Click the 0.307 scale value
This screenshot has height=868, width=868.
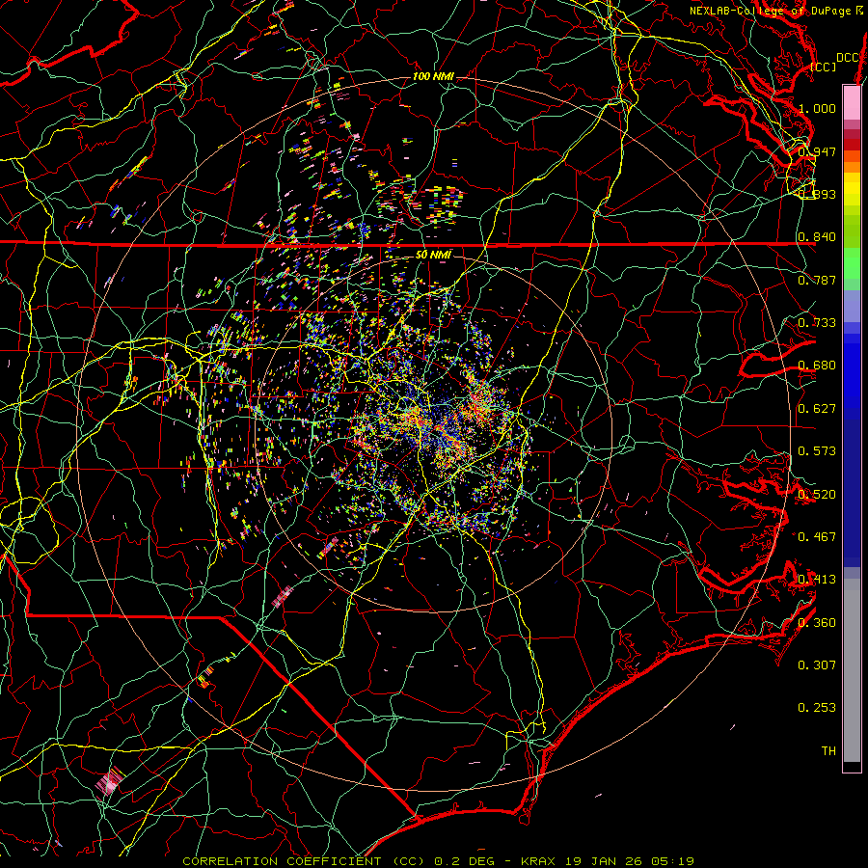pos(817,665)
